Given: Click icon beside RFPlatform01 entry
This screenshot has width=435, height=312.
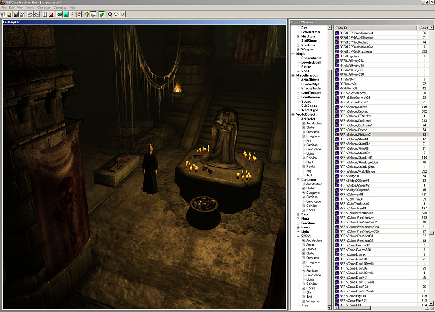Looking at the screenshot, I should [x=337, y=84].
